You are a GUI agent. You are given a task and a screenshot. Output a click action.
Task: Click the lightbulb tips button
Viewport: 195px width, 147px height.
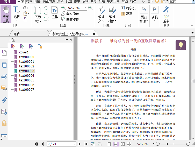pos(180,45)
